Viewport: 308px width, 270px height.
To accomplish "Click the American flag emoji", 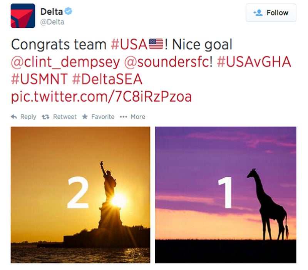I will tap(156, 44).
